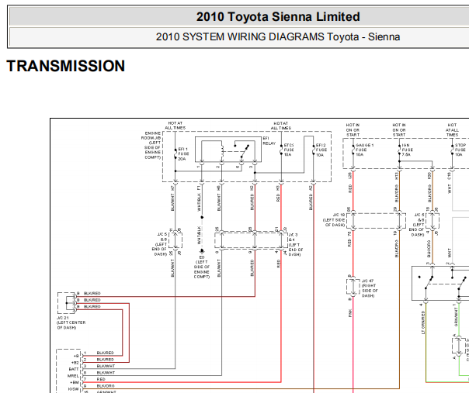Click the BLK/WHT wire label at pin 8

click(x=106, y=373)
